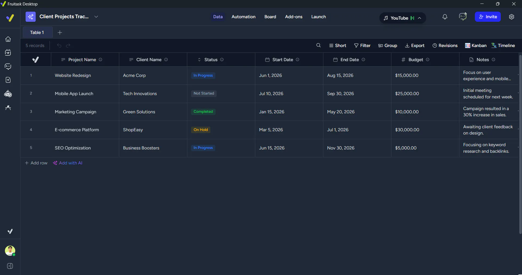
Task: Open Notes column info icon
Action: tap(493, 60)
